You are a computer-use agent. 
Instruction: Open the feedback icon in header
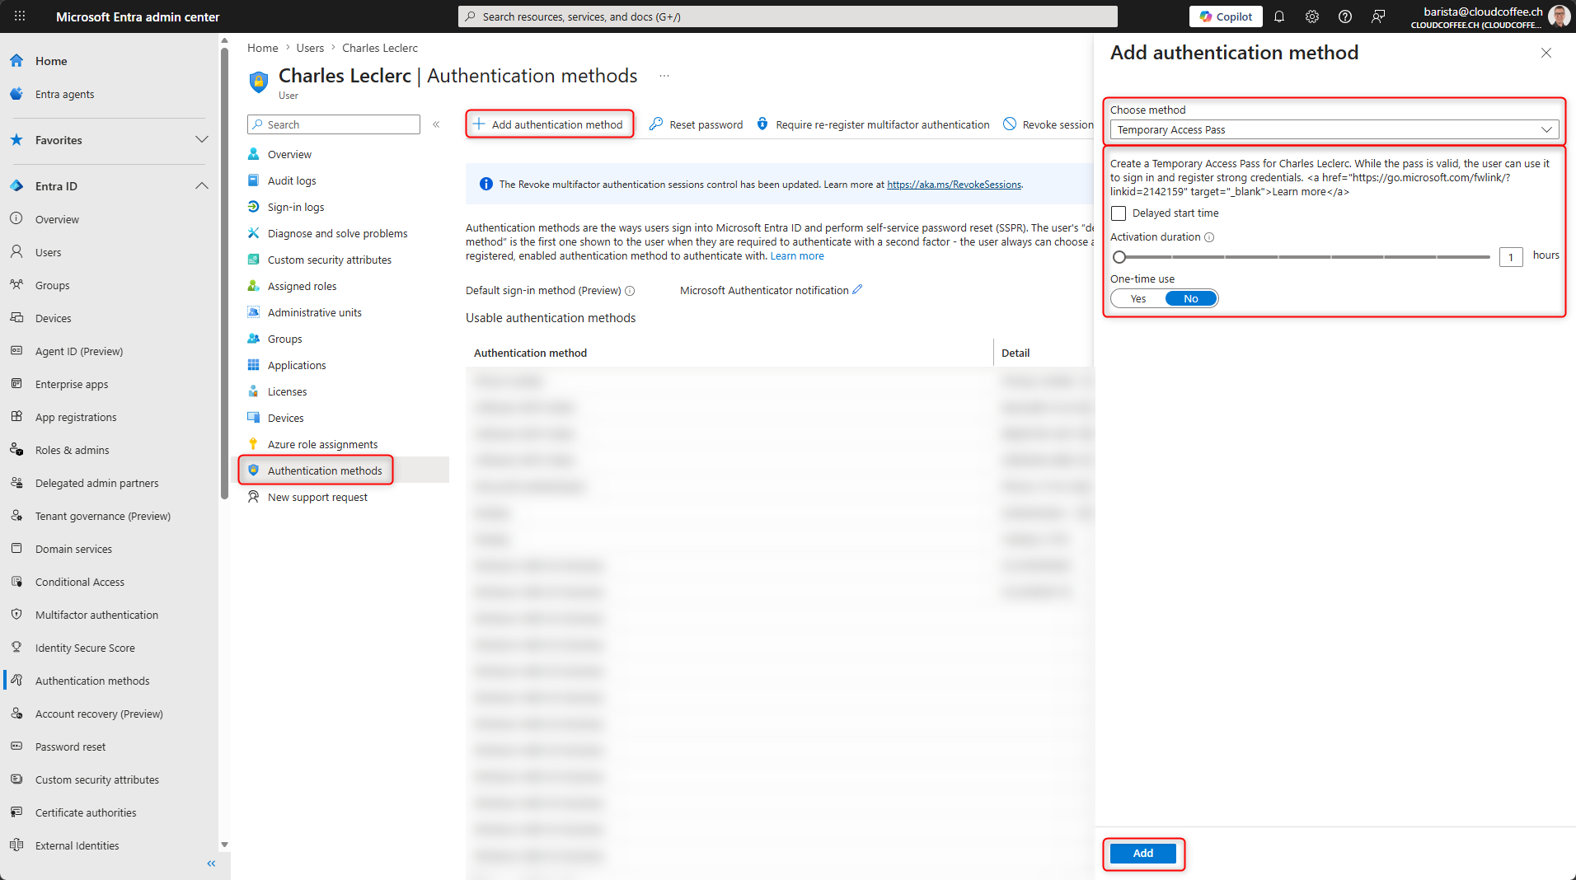tap(1378, 16)
